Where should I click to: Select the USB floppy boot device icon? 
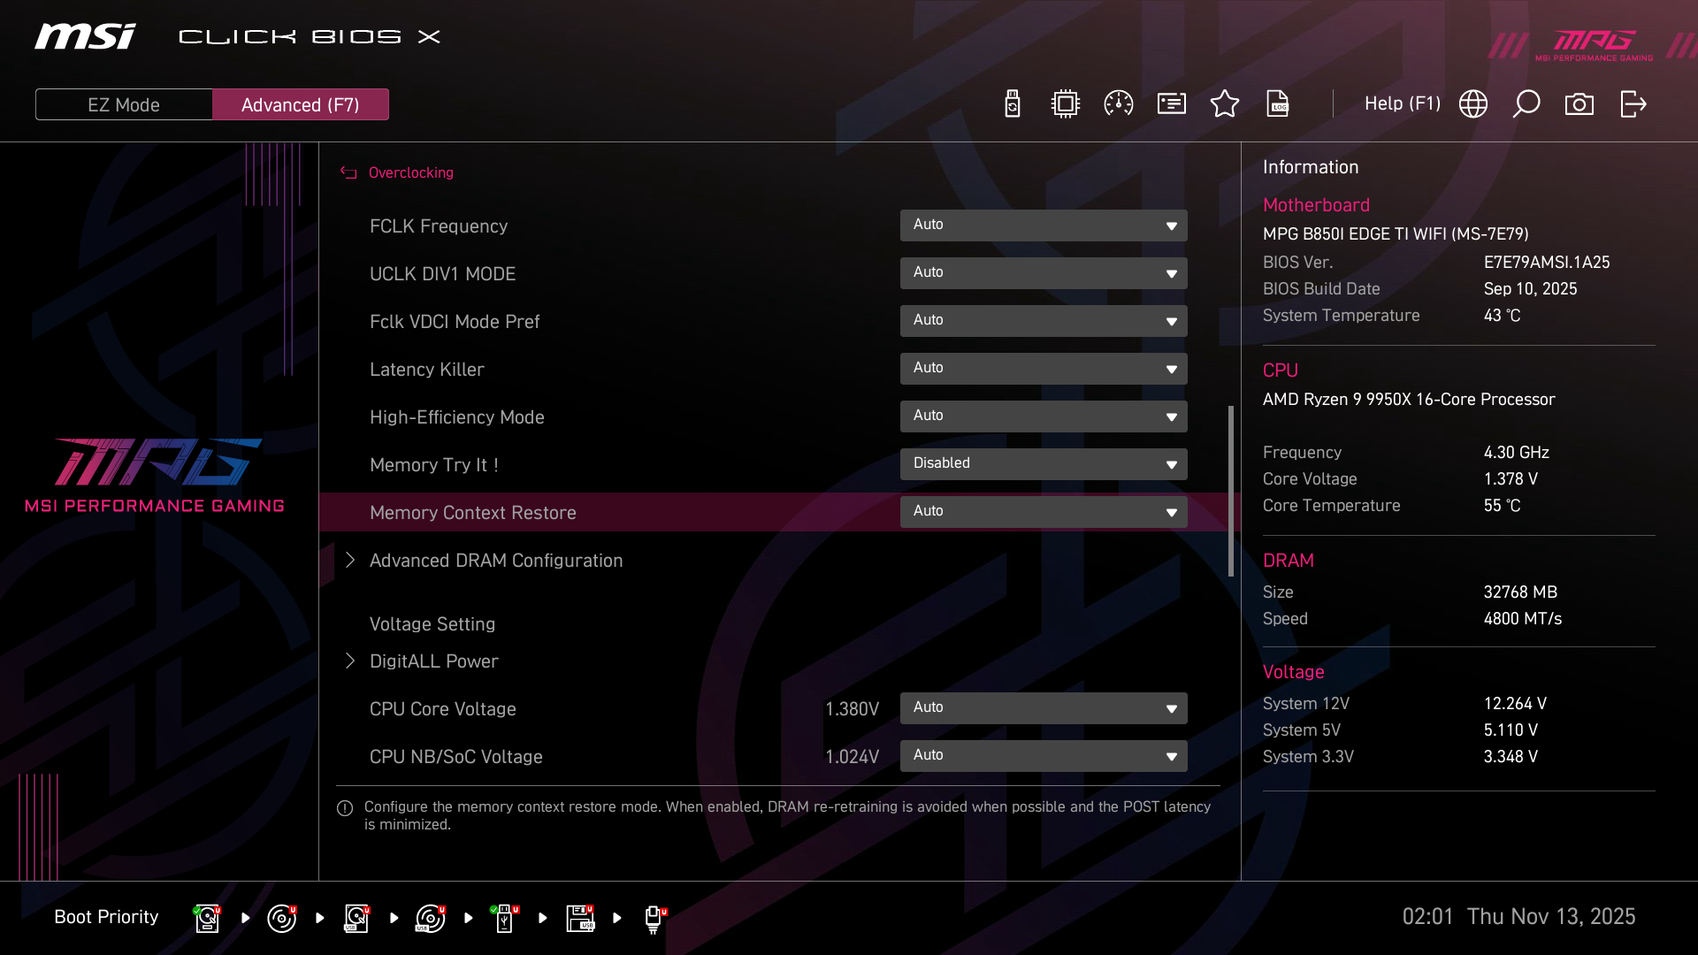pyautogui.click(x=580, y=918)
